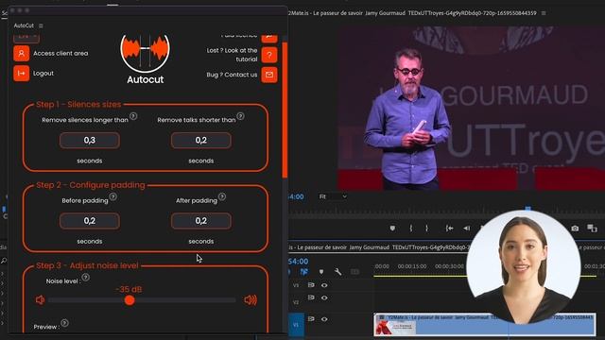Add marker from timeline header
This screenshot has height=340, width=605.
pos(321,272)
